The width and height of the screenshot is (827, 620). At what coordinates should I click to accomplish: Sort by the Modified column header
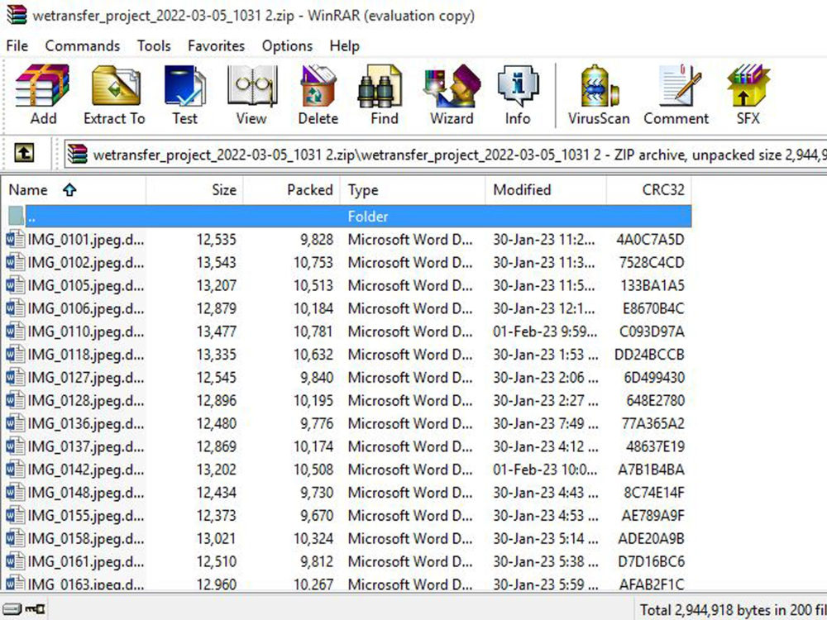pyautogui.click(x=546, y=190)
